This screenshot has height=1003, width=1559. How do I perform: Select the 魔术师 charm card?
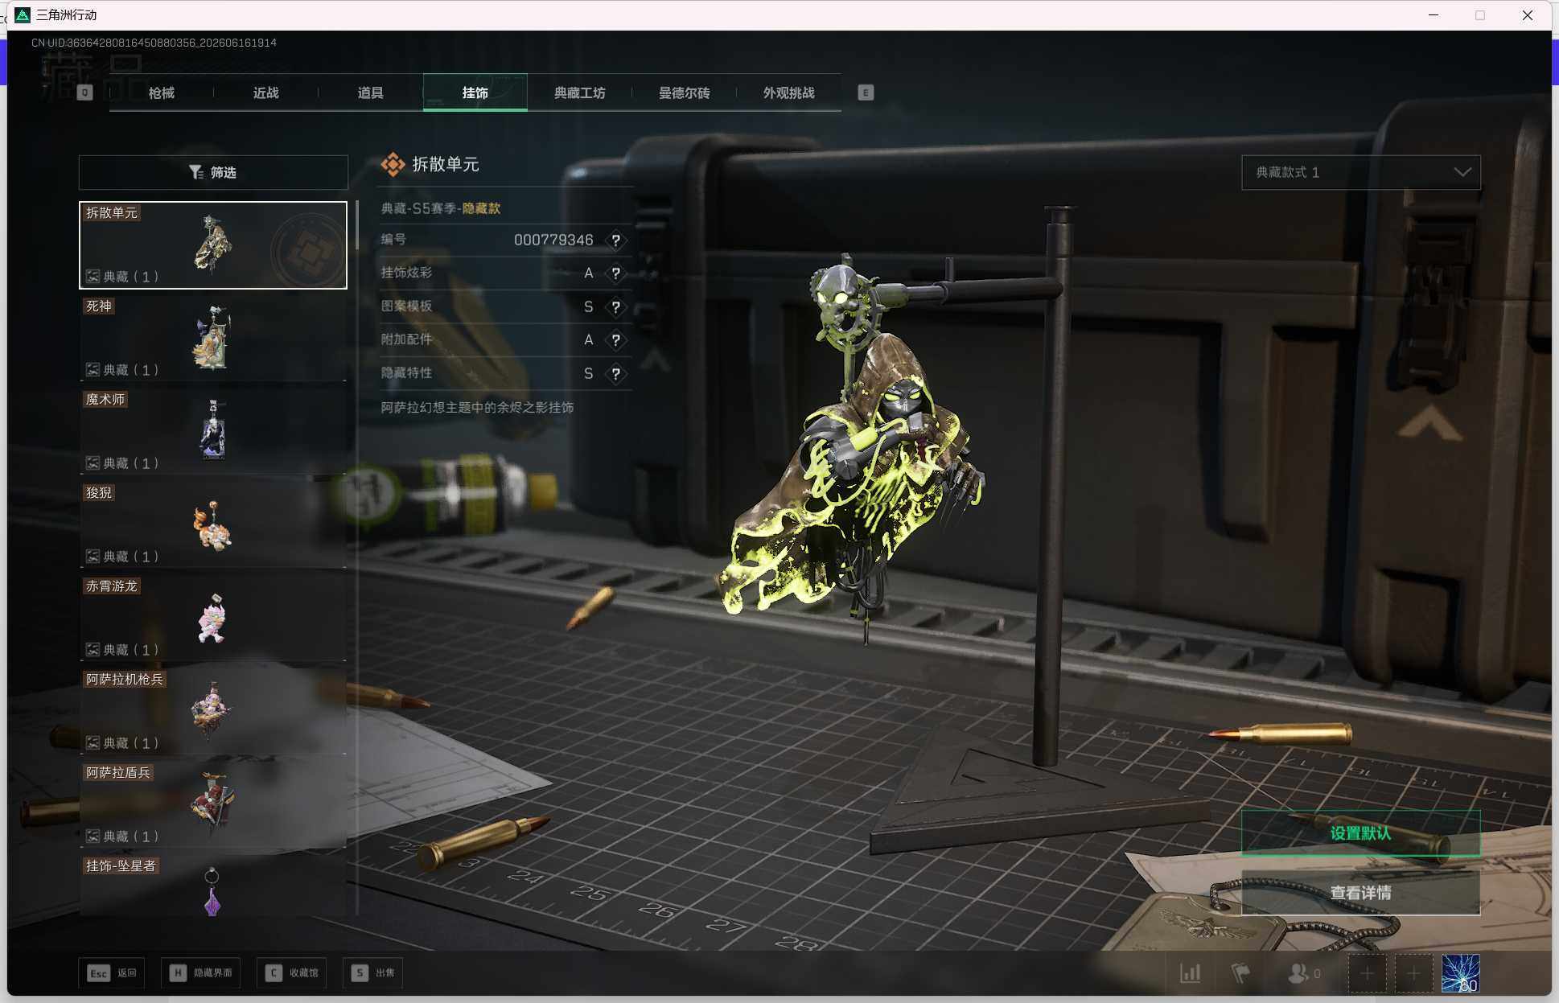point(213,431)
